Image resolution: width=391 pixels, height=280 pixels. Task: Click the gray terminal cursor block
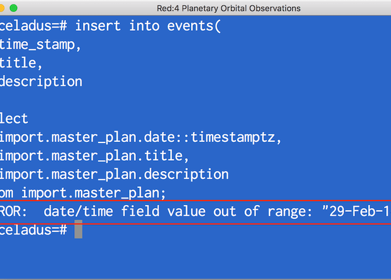pos(78,229)
